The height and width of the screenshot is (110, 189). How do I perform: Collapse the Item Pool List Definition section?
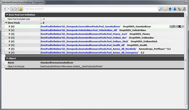coord(7,15)
